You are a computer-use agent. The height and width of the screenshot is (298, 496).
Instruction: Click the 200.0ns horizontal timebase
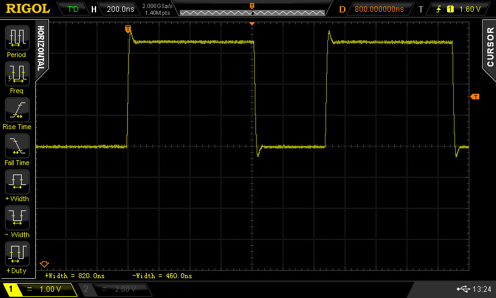(x=119, y=9)
